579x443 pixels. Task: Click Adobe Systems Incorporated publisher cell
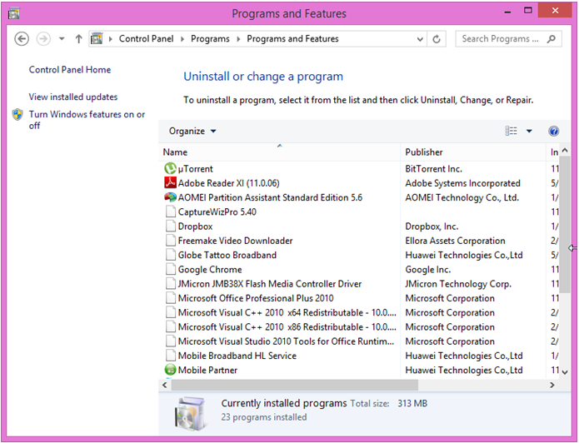462,183
